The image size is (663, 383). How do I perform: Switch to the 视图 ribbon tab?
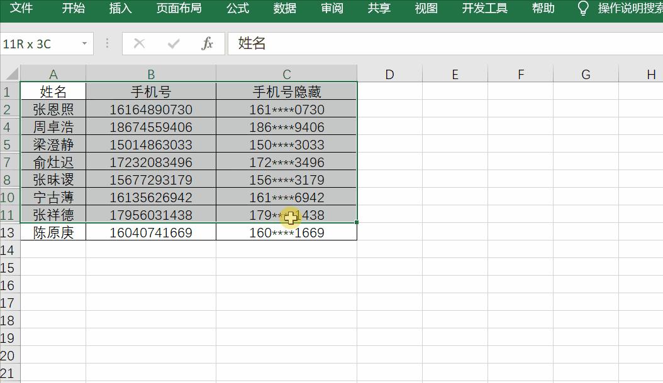pyautogui.click(x=426, y=9)
